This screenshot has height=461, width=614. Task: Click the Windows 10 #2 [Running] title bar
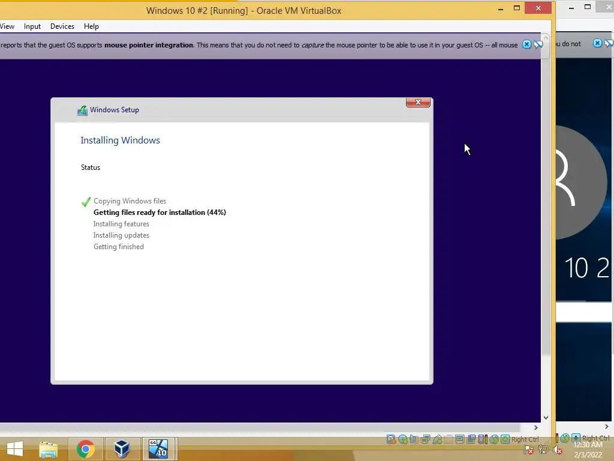click(243, 11)
